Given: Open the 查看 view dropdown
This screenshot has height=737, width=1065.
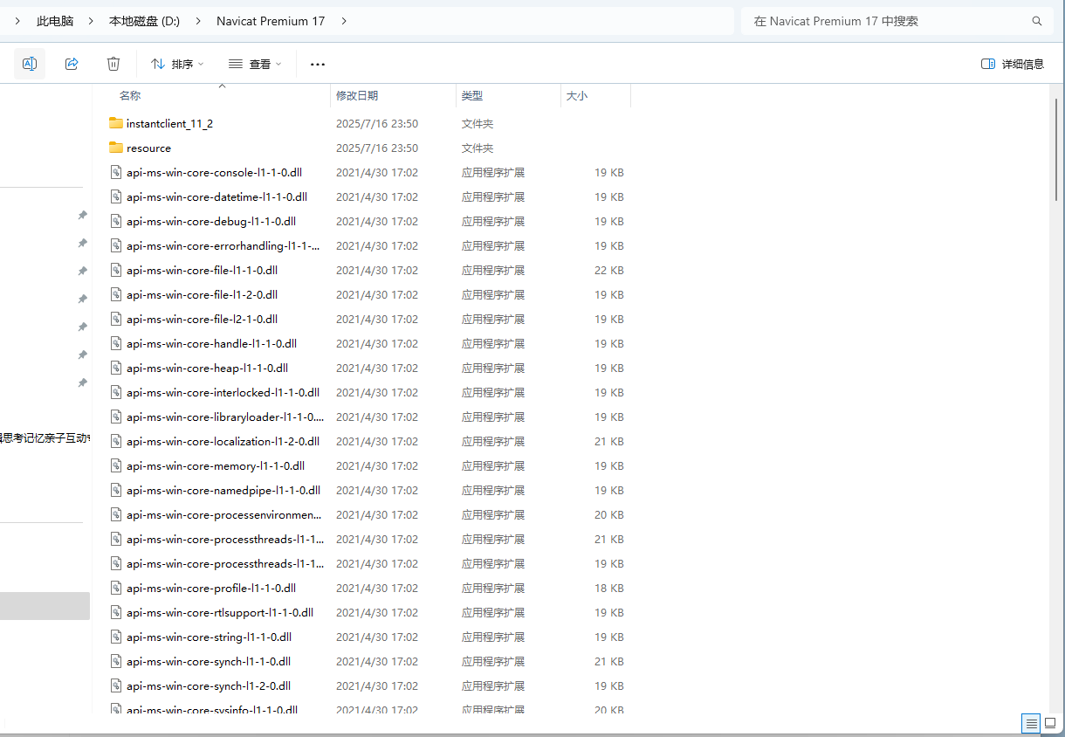Looking at the screenshot, I should point(255,64).
